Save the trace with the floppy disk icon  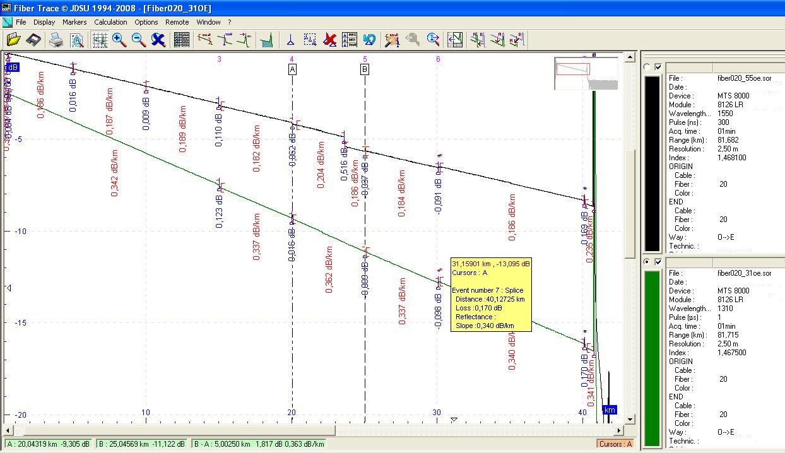(x=33, y=40)
